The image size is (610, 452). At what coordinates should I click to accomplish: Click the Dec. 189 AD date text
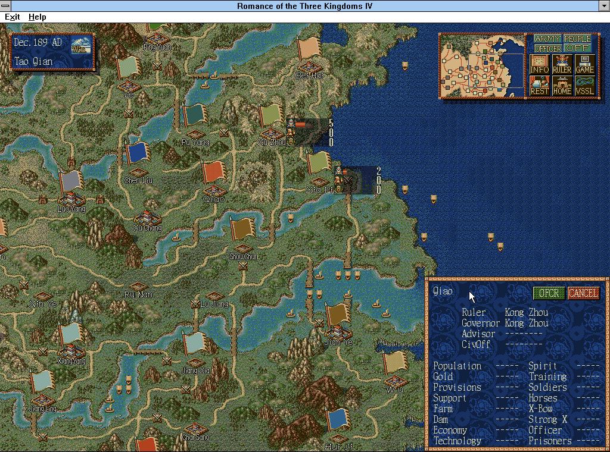[x=38, y=42]
